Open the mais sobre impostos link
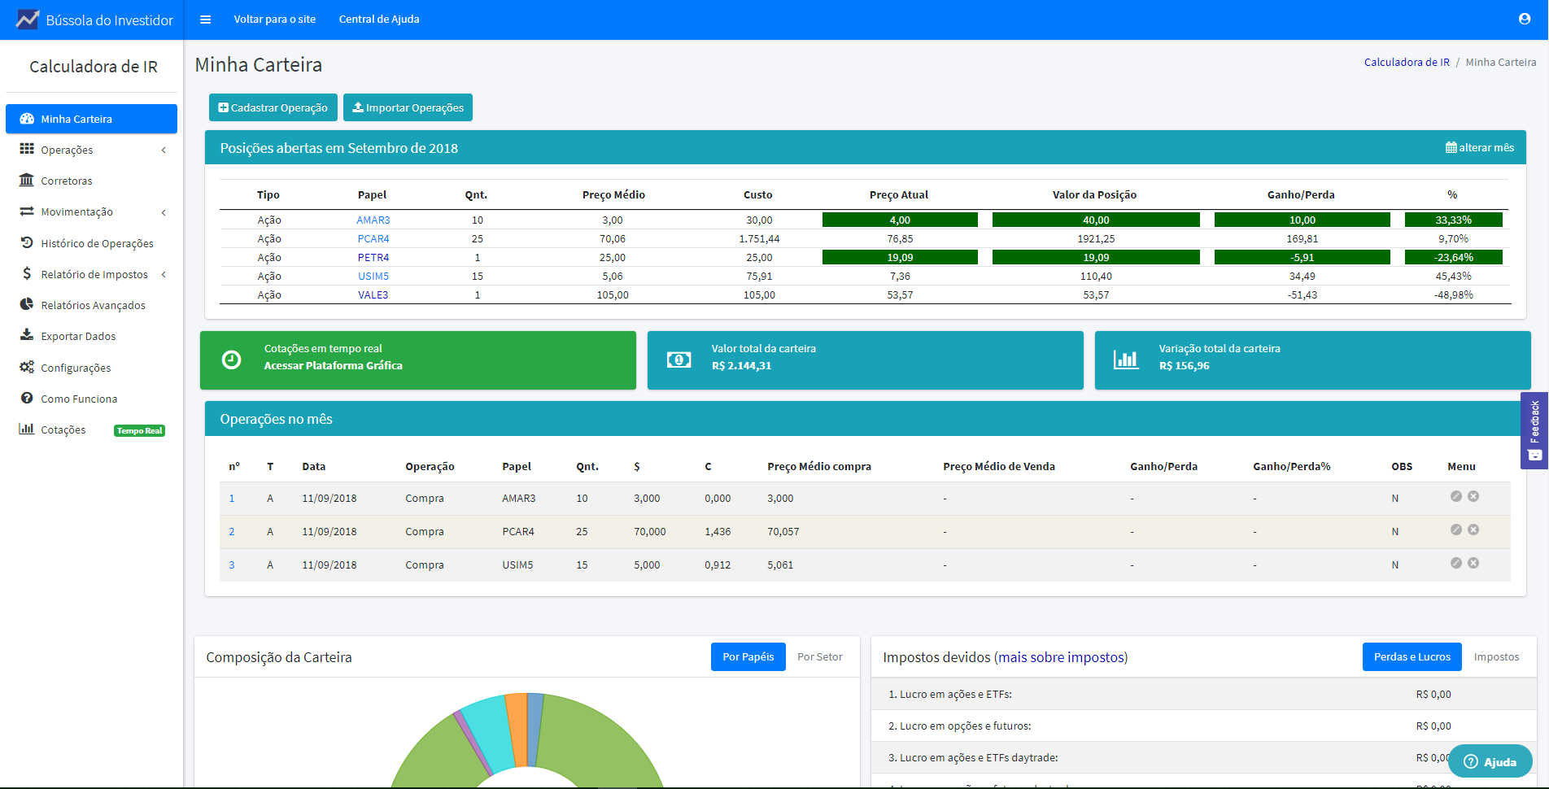Image resolution: width=1549 pixels, height=789 pixels. coord(1061,657)
